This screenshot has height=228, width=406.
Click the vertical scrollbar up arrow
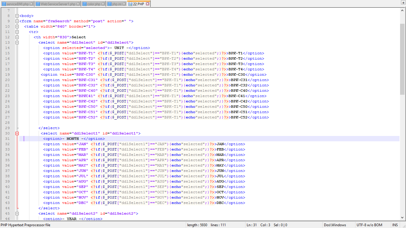402,10
